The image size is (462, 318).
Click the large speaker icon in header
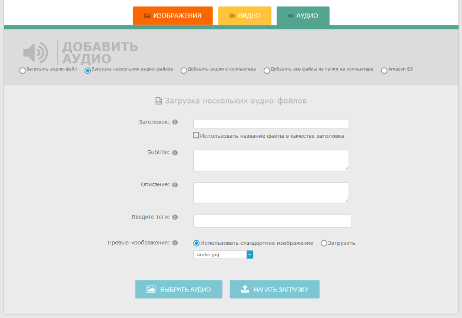pos(35,53)
